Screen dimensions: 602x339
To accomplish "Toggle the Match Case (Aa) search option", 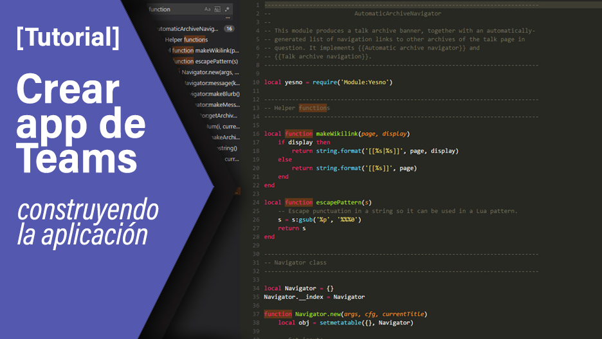I will pyautogui.click(x=207, y=9).
